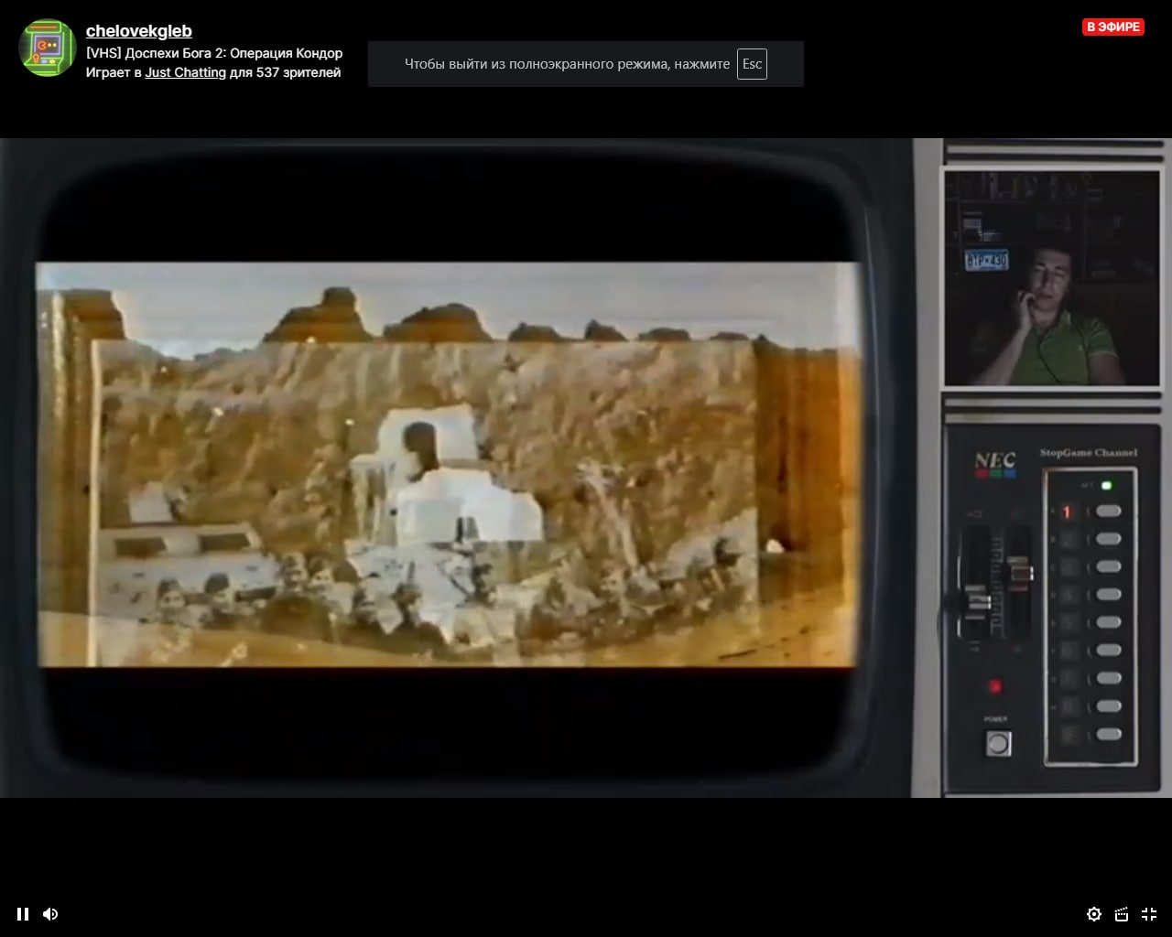Click the VHS movie picture on TV screen
The image size is (1172, 937).
click(449, 465)
